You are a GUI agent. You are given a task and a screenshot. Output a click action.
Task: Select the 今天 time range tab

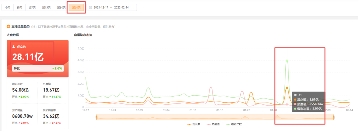click(x=8, y=7)
